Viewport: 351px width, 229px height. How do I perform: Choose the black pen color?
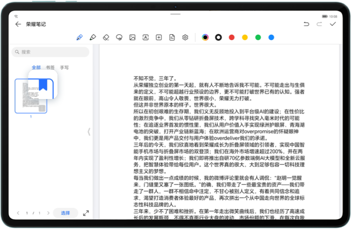pyautogui.click(x=218, y=37)
